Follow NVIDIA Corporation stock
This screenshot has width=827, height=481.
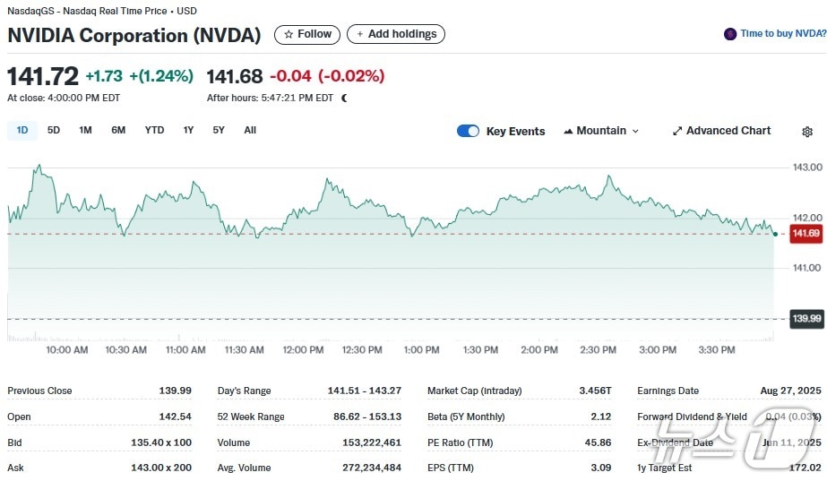307,34
